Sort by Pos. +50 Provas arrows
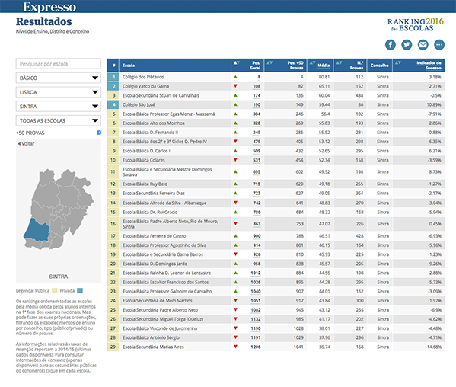The image size is (456, 387). tap(269, 62)
